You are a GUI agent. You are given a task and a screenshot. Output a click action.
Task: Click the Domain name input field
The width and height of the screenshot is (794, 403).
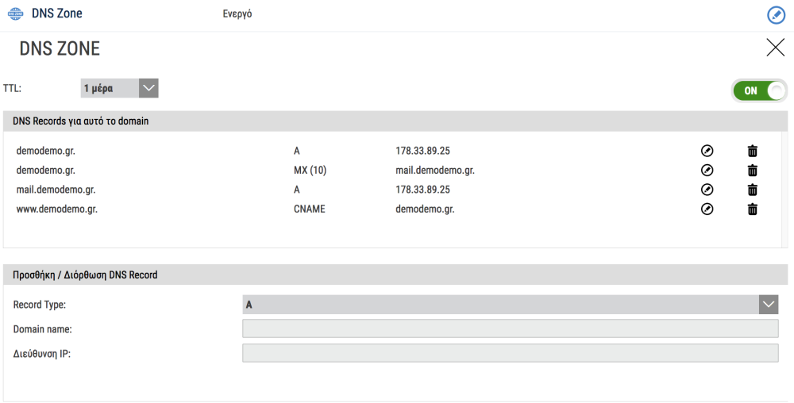coord(510,329)
